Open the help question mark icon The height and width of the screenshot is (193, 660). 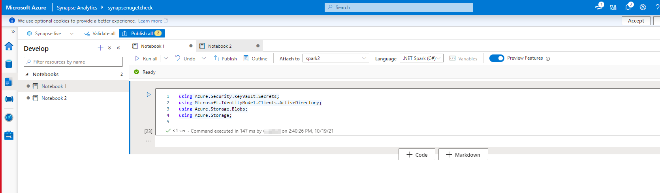(x=658, y=7)
